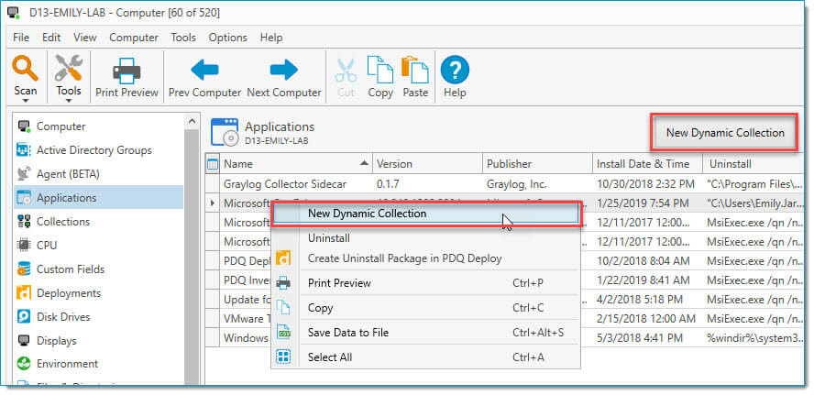The width and height of the screenshot is (814, 395).
Task: Click the Scan magnifier icon
Action: 25,68
